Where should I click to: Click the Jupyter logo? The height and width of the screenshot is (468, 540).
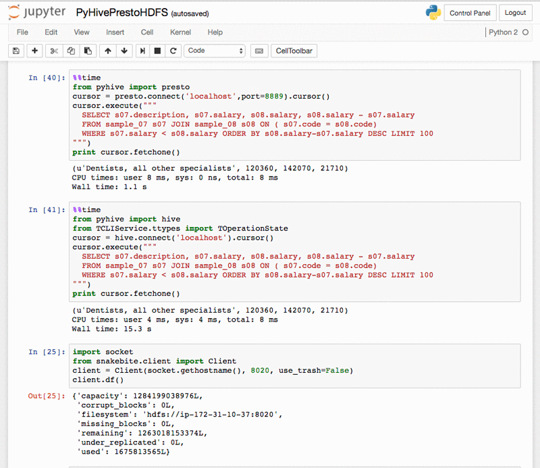coord(37,12)
